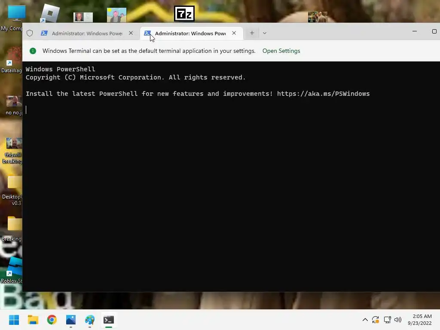Select the breaking folder on the desktop
440x330 pixels.
click(12, 229)
